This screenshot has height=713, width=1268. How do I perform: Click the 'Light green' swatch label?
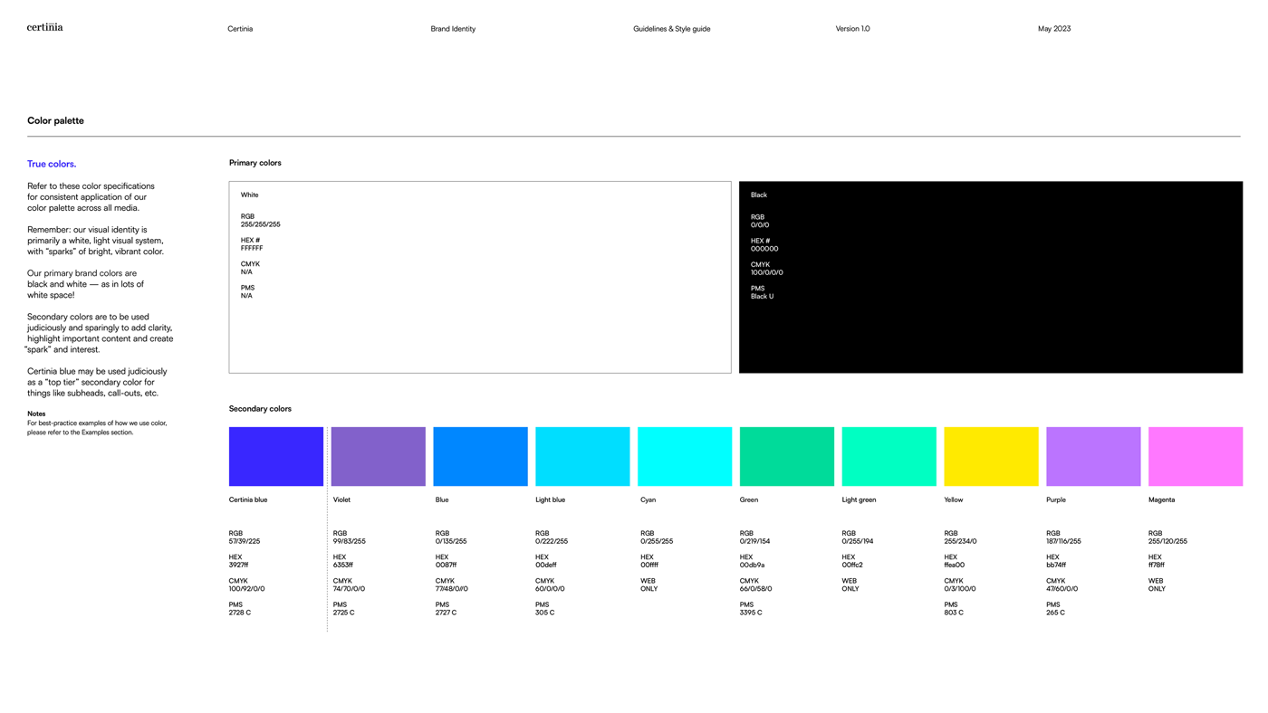(859, 499)
